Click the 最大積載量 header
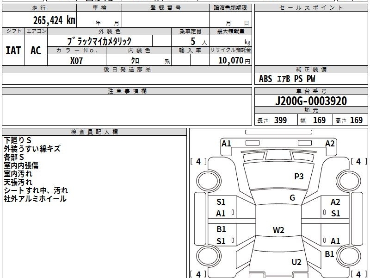 [230, 31]
